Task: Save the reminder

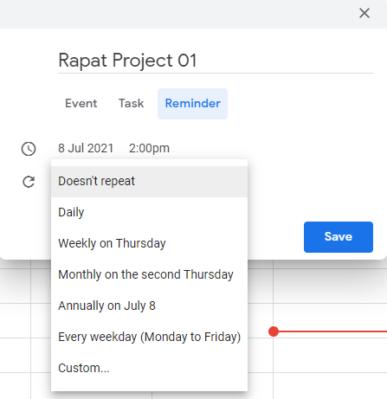Action: click(339, 237)
